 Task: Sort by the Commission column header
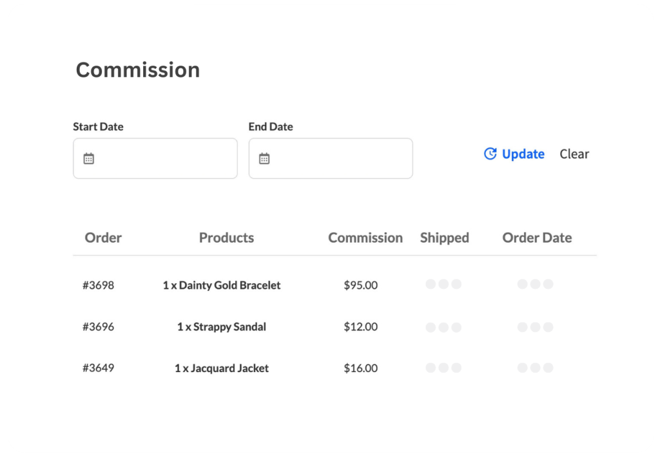click(365, 238)
